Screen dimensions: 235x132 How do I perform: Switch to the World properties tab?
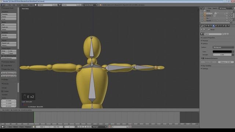pos(214,26)
